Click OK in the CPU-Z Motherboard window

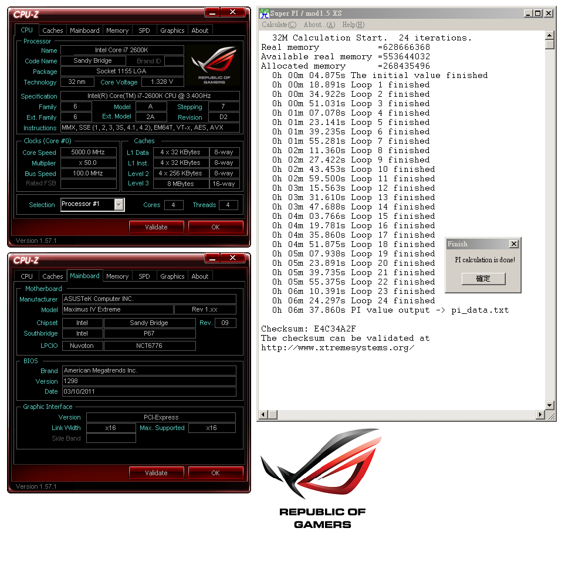(x=215, y=473)
